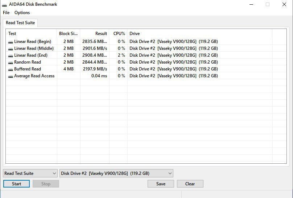Image resolution: width=293 pixels, height=198 pixels.
Task: Close the AIDA64 Disk Benchmark window
Action: click(x=284, y=4)
